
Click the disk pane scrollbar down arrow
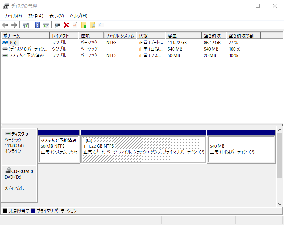[x=279, y=204]
